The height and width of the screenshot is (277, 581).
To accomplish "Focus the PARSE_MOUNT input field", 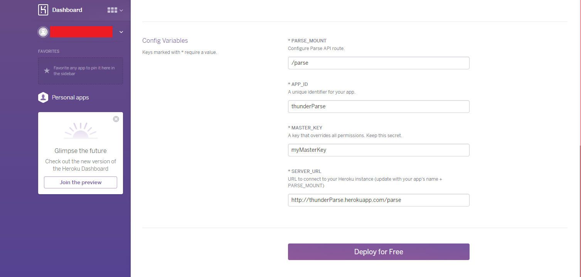I will click(x=378, y=63).
